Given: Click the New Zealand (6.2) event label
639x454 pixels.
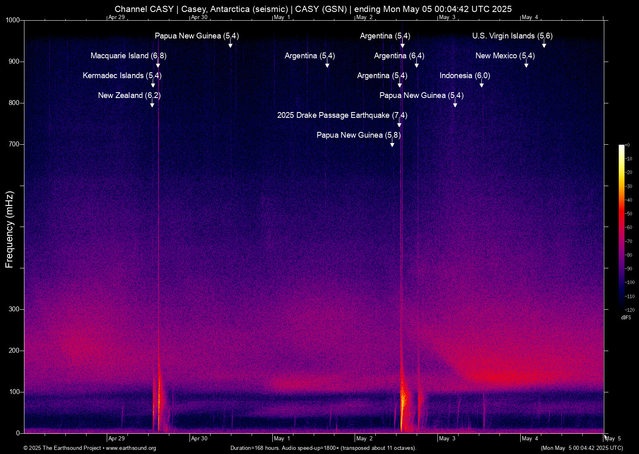Looking at the screenshot, I should coord(129,96).
